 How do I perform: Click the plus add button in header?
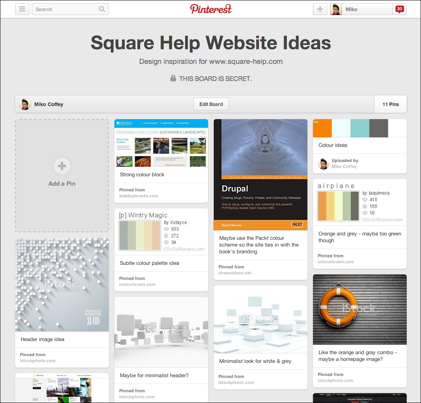320,9
